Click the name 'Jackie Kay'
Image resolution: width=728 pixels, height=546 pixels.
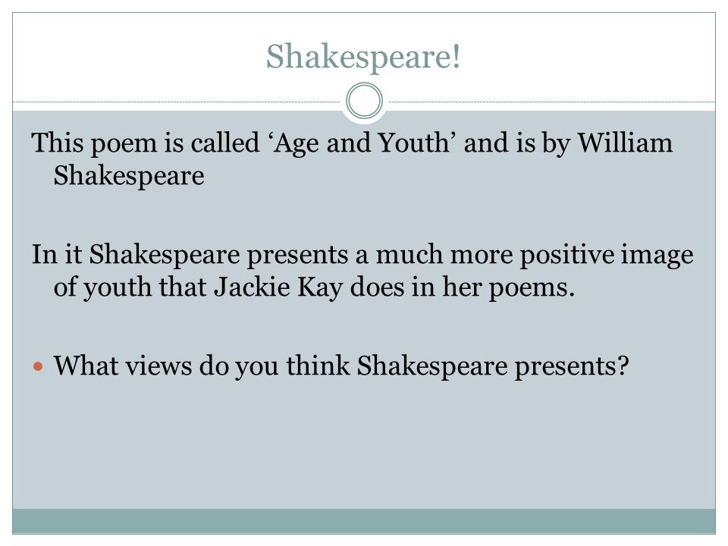point(278,287)
